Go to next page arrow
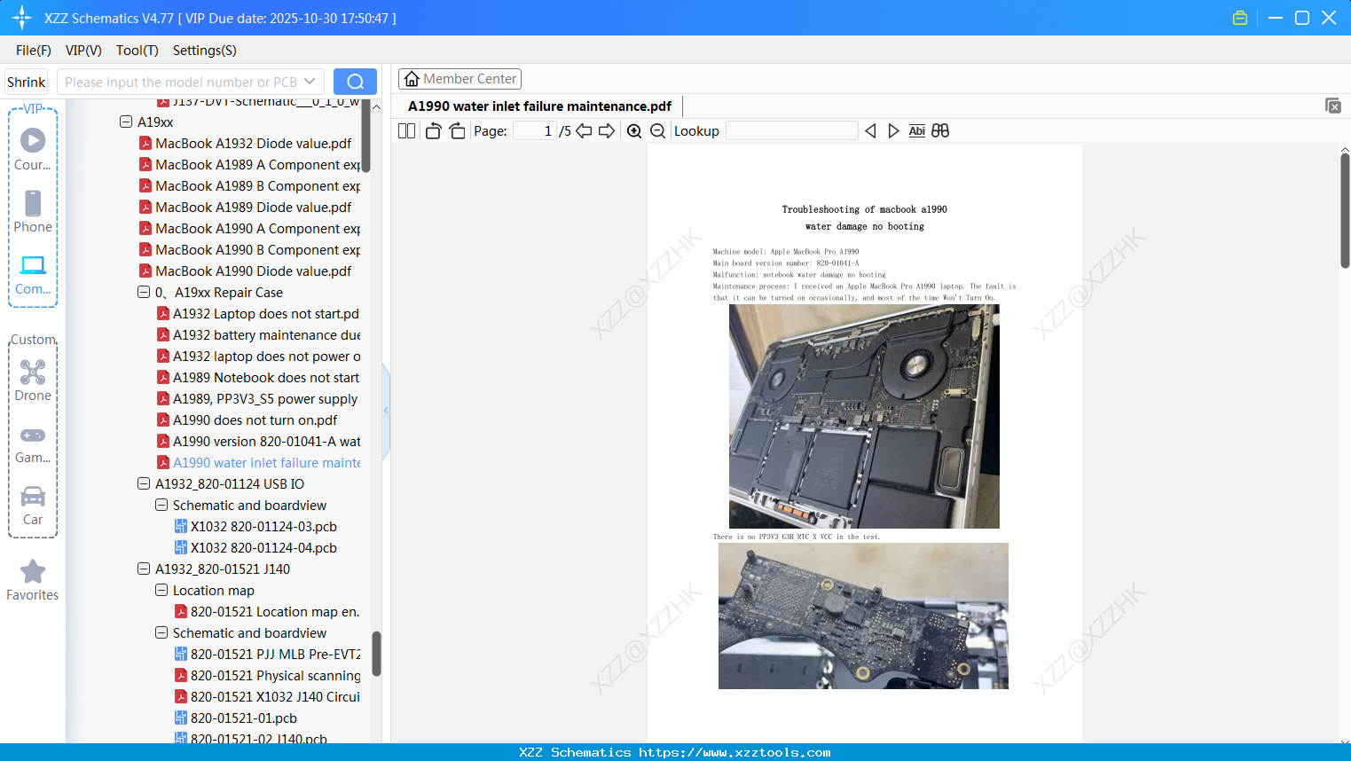The height and width of the screenshot is (761, 1351). [607, 131]
